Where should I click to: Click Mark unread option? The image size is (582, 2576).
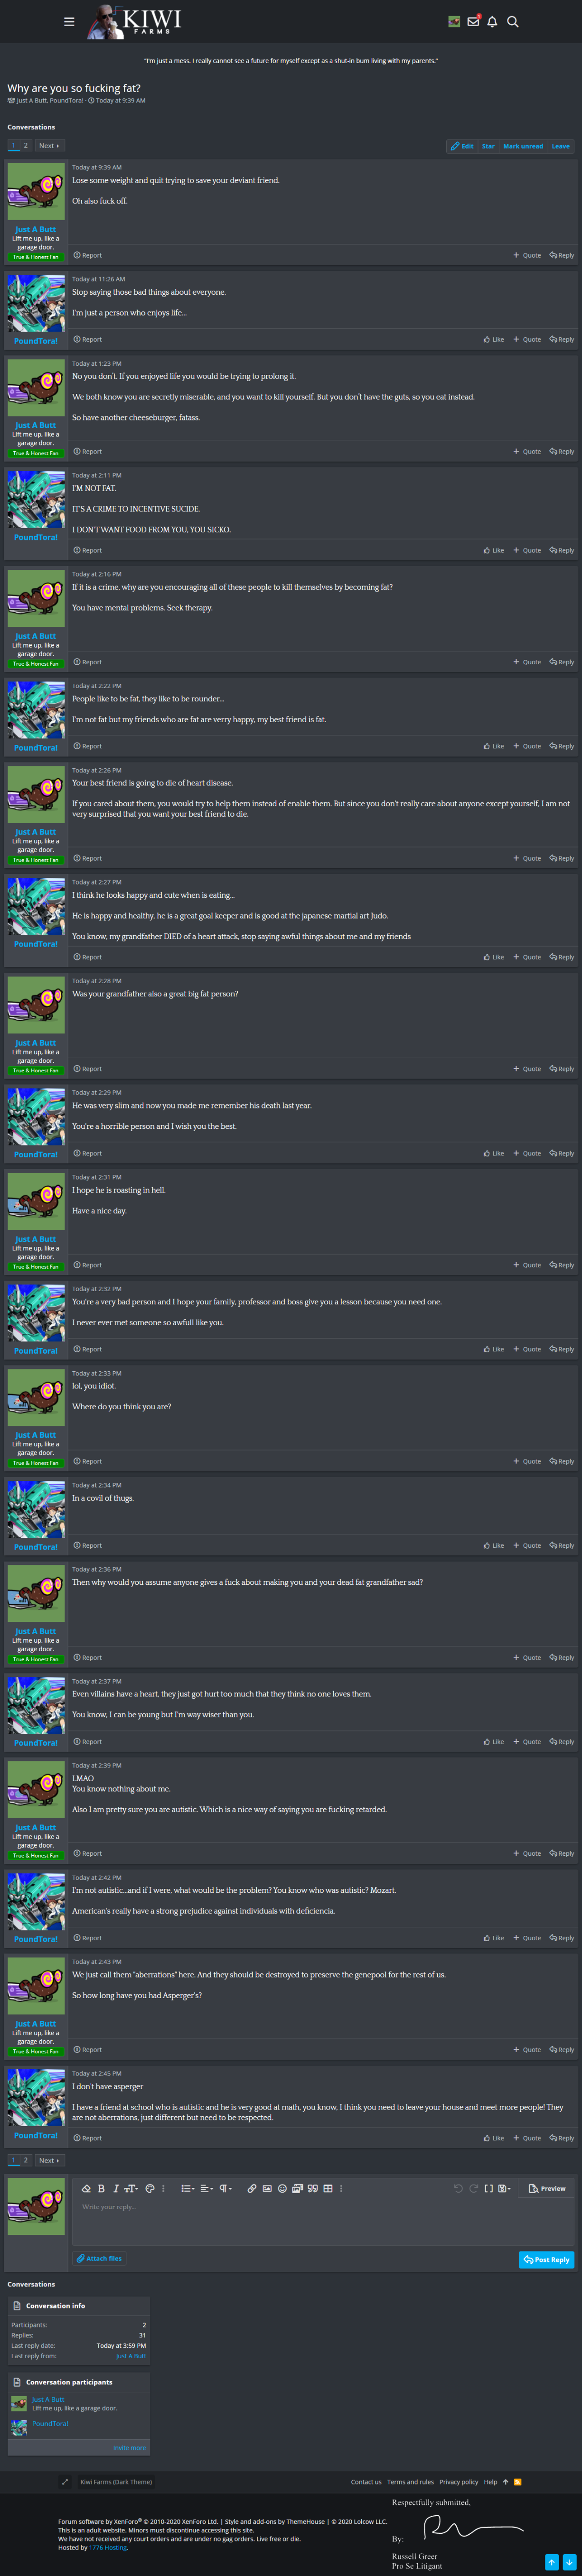click(523, 146)
